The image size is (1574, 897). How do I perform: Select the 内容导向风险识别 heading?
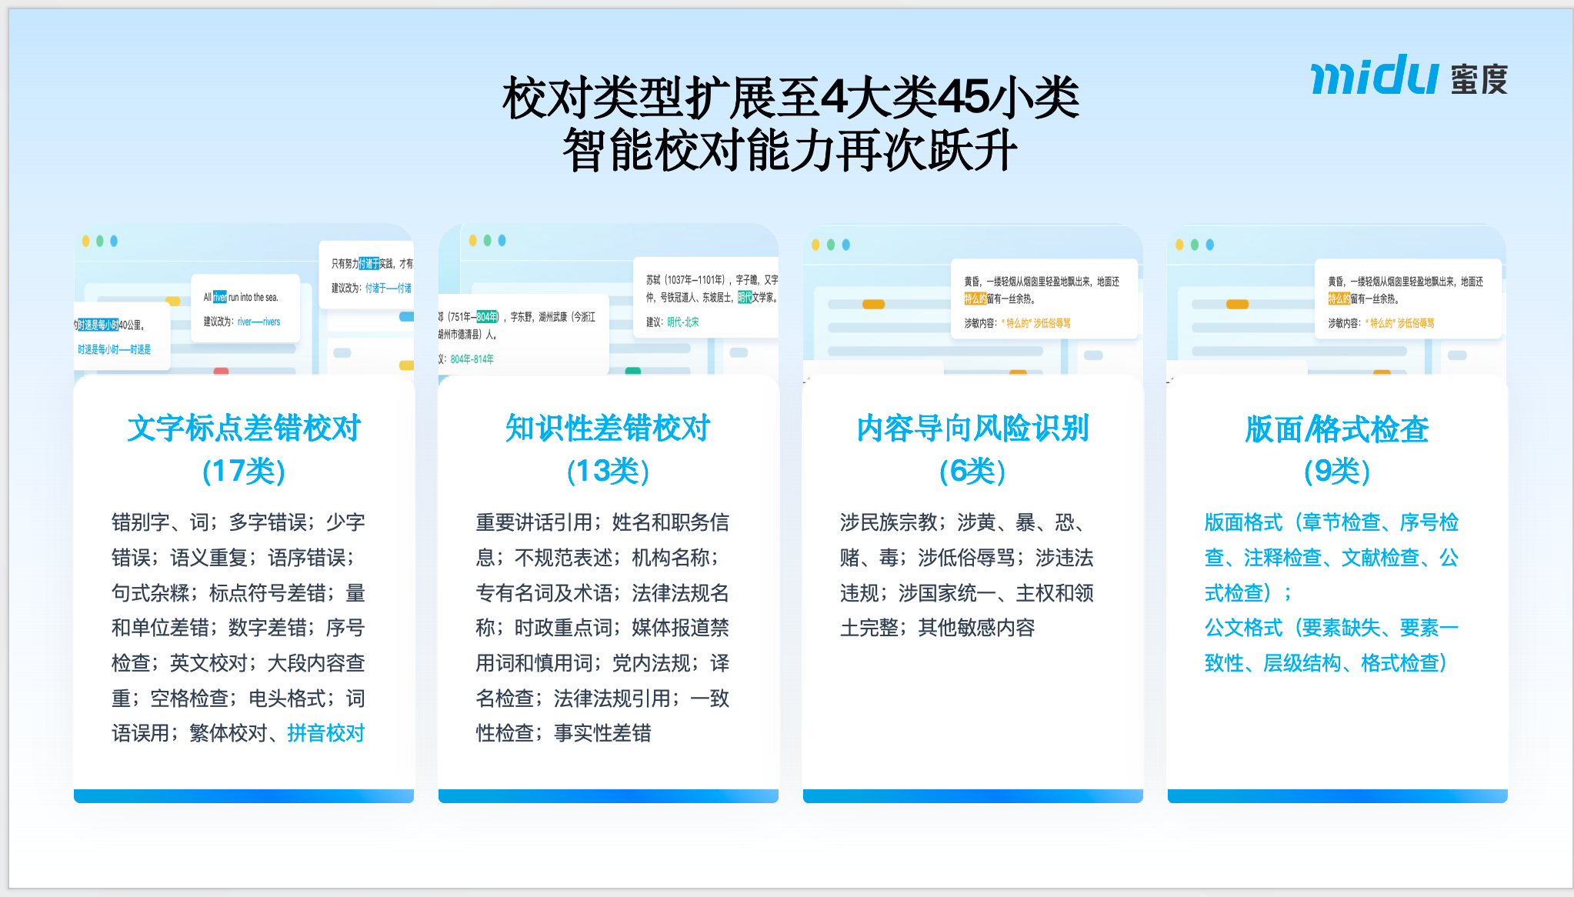[972, 428]
